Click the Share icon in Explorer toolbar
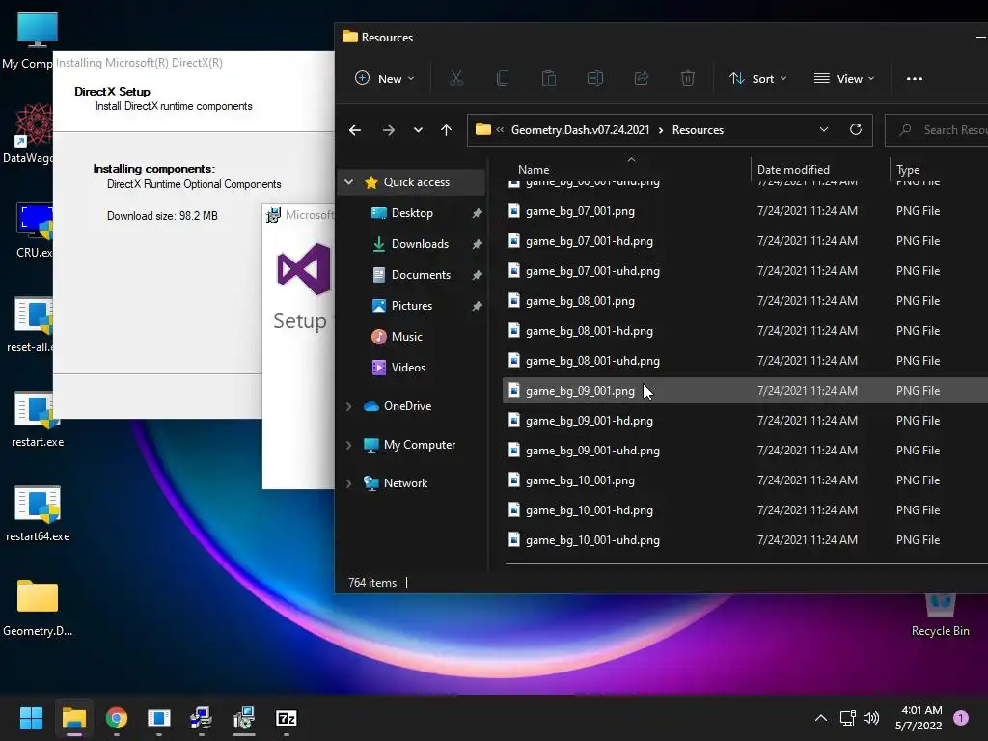The width and height of the screenshot is (988, 741). pyautogui.click(x=642, y=78)
